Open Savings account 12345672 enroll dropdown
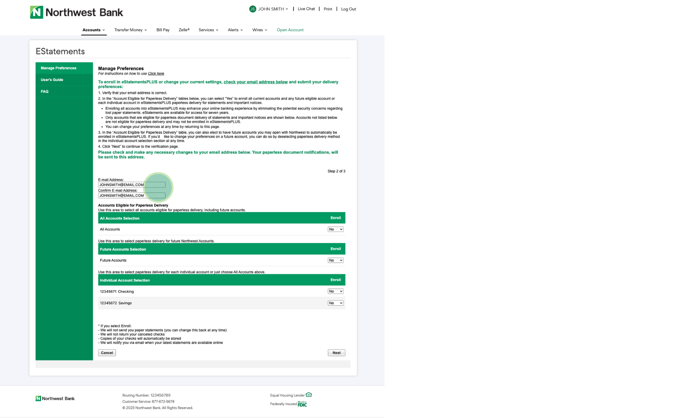This screenshot has height=418, width=686. click(335, 303)
